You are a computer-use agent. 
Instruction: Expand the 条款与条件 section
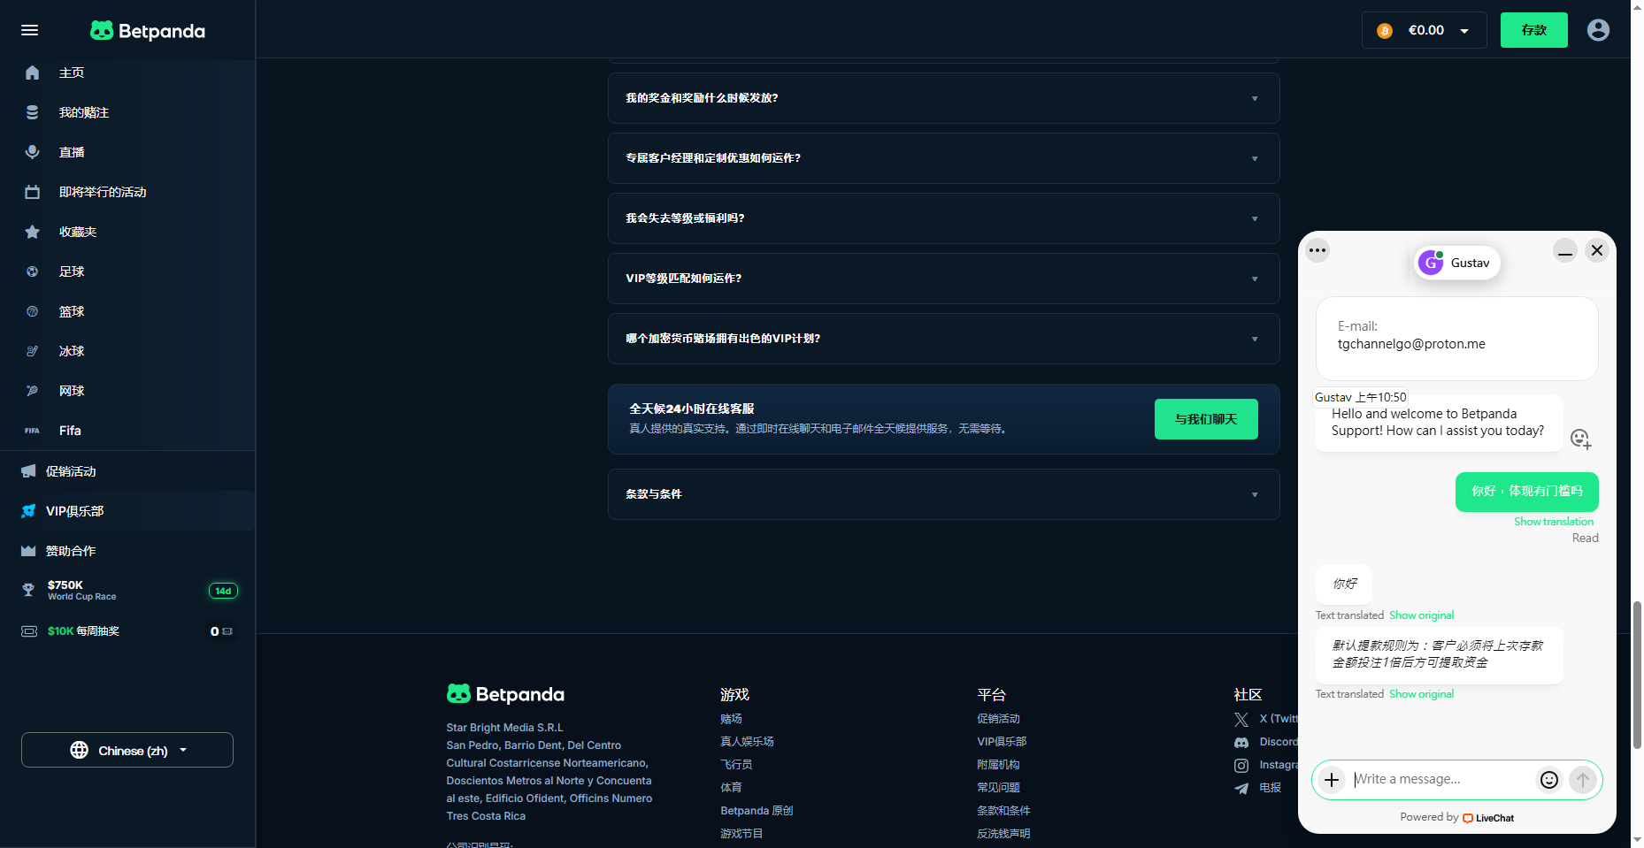[944, 494]
